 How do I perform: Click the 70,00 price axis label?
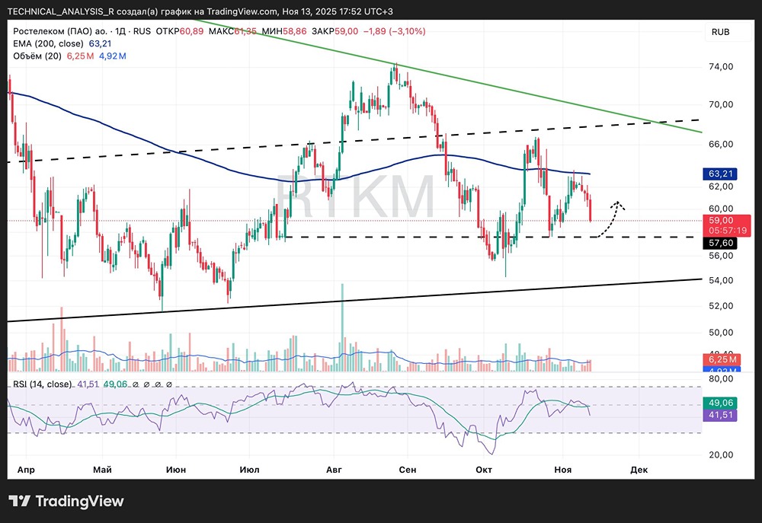pyautogui.click(x=721, y=104)
